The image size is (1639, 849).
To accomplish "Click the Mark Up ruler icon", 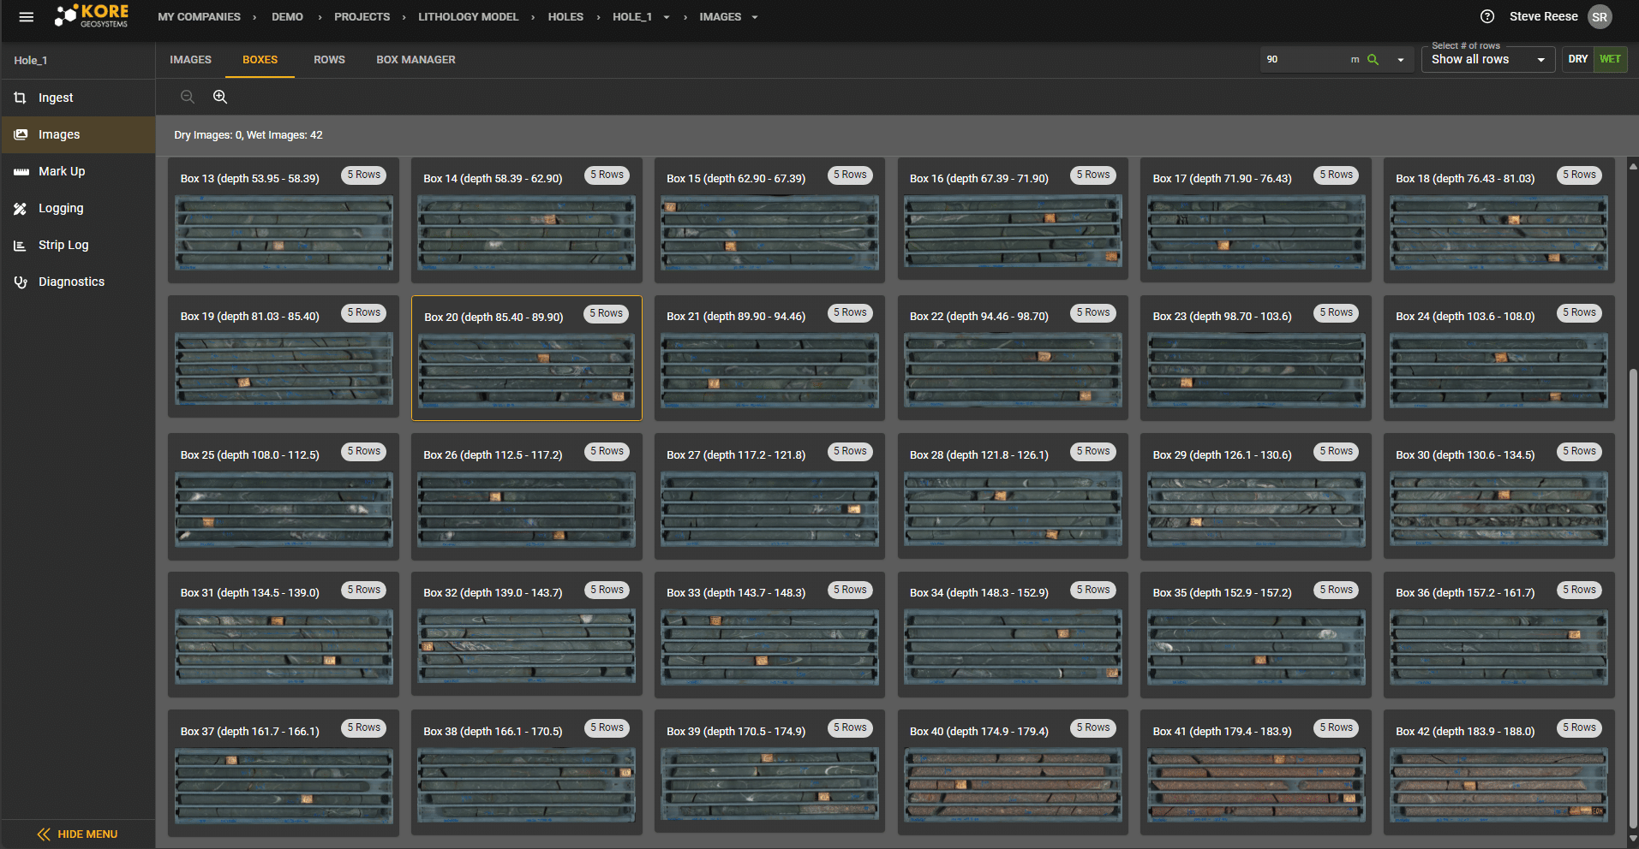I will click(21, 172).
